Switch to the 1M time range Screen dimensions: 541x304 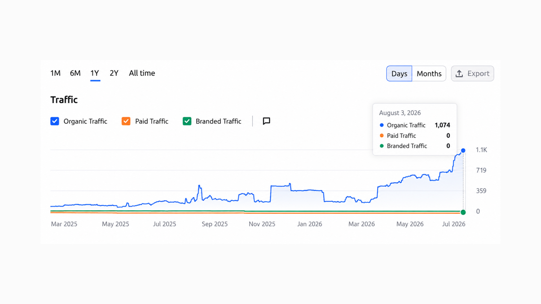[x=56, y=73]
